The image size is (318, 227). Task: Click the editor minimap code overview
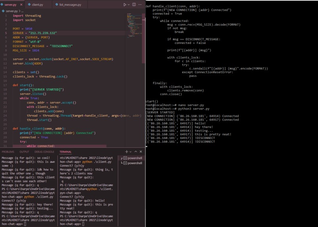coord(134,25)
